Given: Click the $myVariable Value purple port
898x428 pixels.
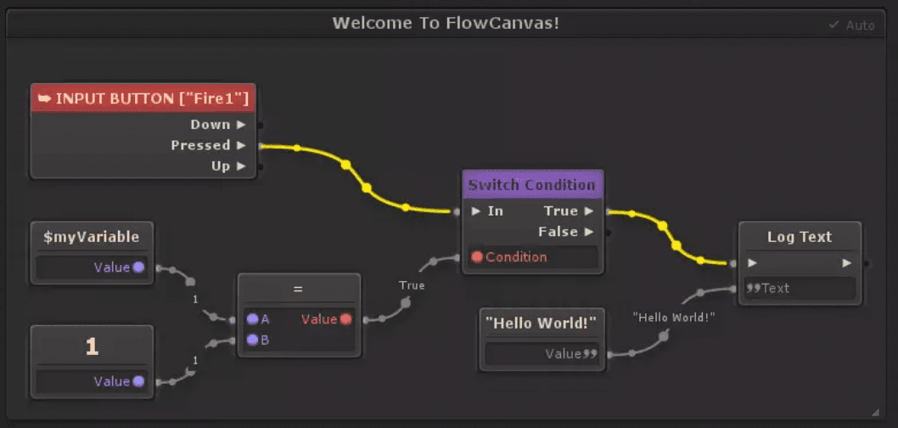Looking at the screenshot, I should pyautogui.click(x=138, y=267).
